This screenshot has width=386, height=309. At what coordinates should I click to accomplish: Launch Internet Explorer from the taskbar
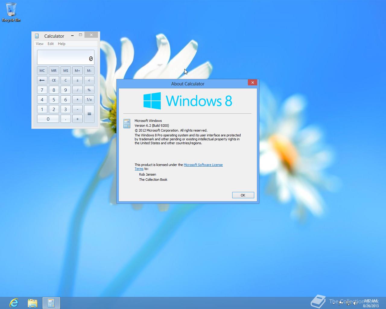point(14,303)
